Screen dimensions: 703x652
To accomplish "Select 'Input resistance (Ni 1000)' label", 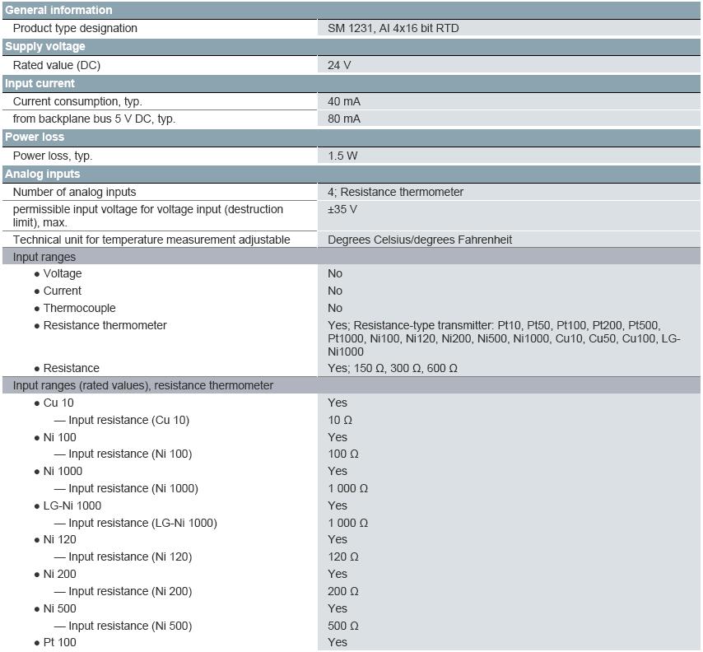I will pos(127,488).
